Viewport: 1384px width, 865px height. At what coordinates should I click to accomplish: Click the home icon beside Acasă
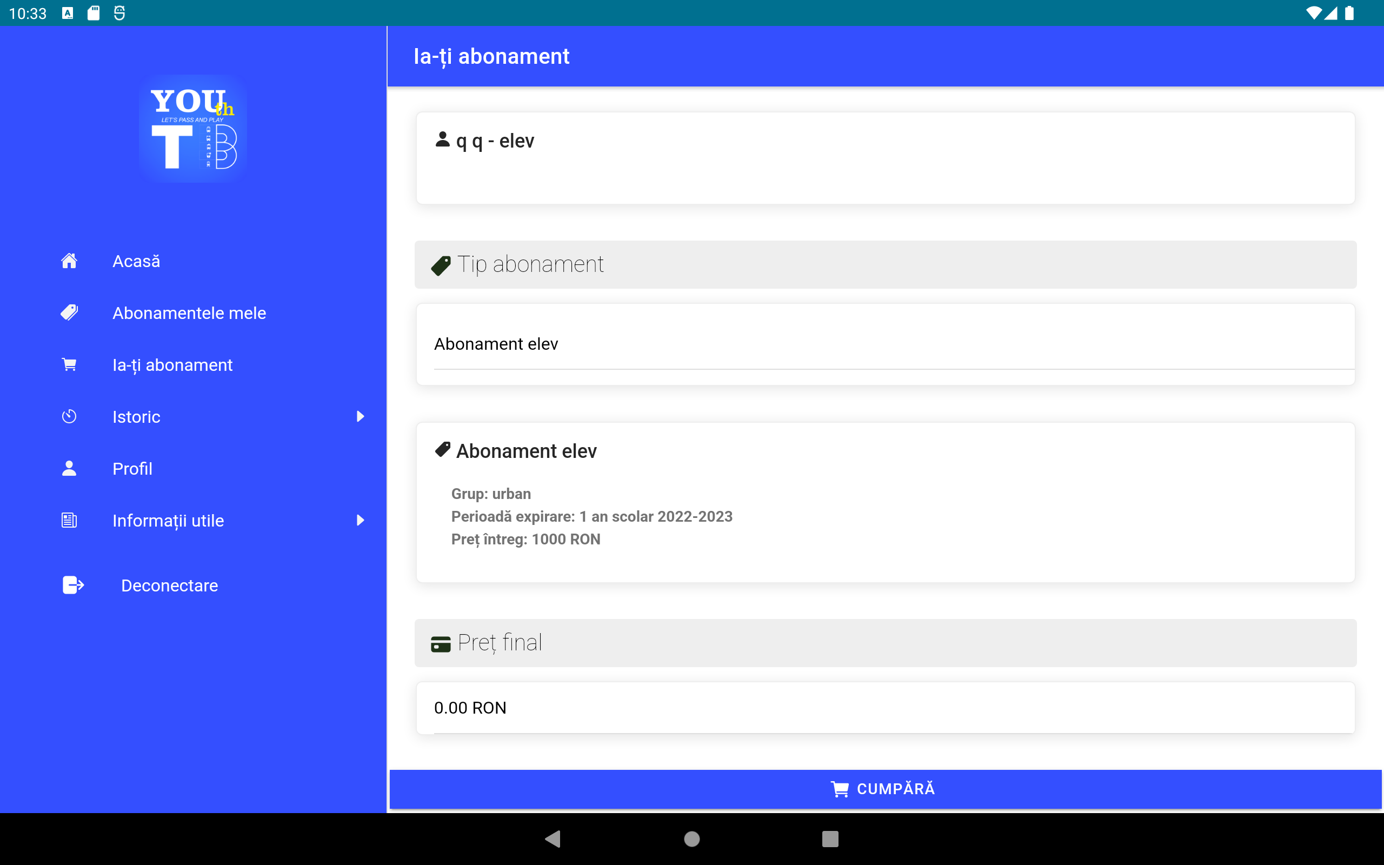tap(69, 261)
